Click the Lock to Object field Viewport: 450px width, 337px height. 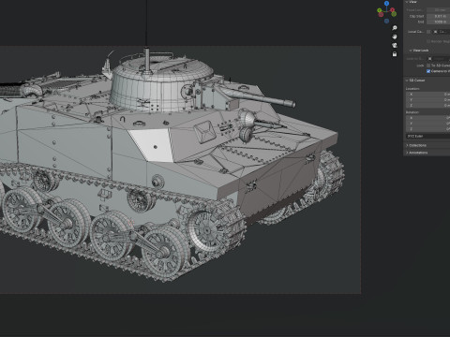439,59
